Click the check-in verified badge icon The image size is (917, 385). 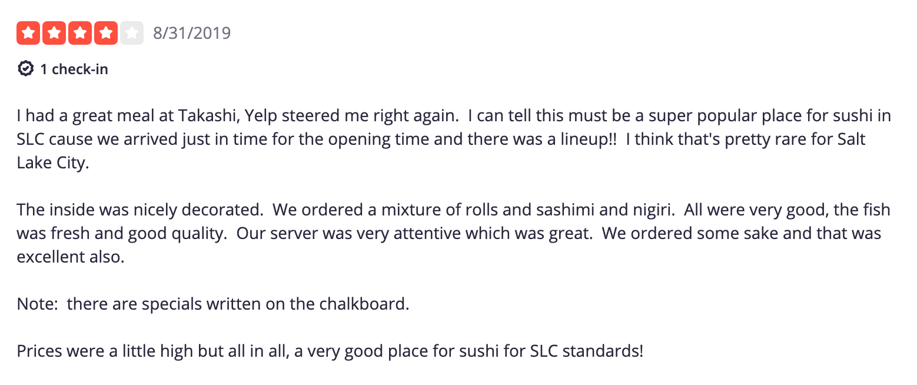point(25,69)
